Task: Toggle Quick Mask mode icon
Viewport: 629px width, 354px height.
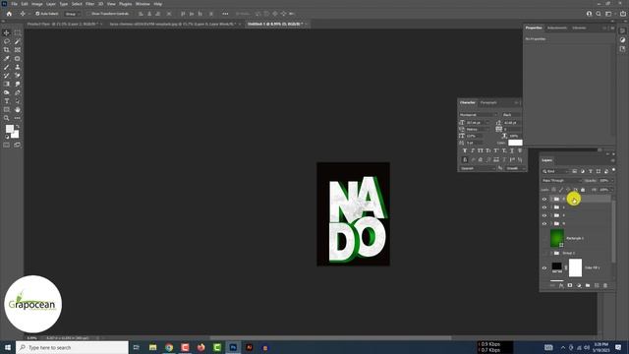Action: point(7,145)
